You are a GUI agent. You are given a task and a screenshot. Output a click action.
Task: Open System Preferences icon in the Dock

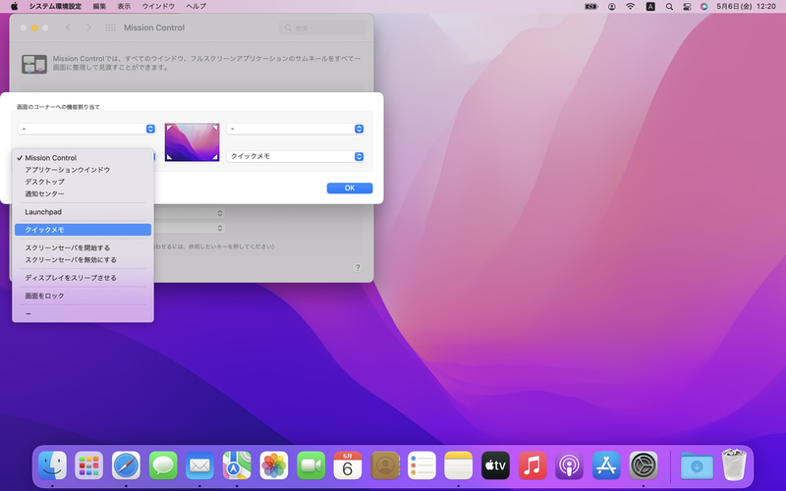click(x=644, y=465)
